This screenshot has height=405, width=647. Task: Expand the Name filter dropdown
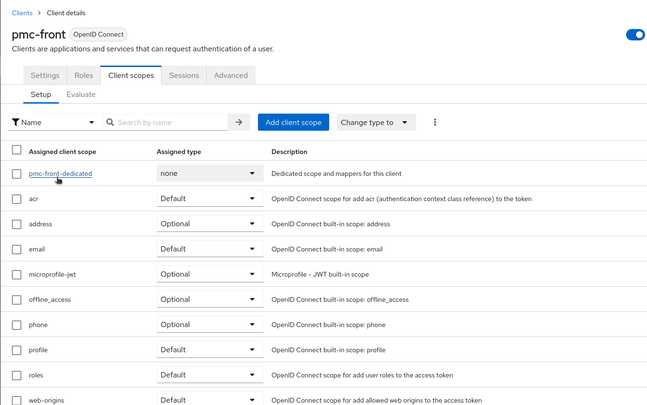[55, 122]
